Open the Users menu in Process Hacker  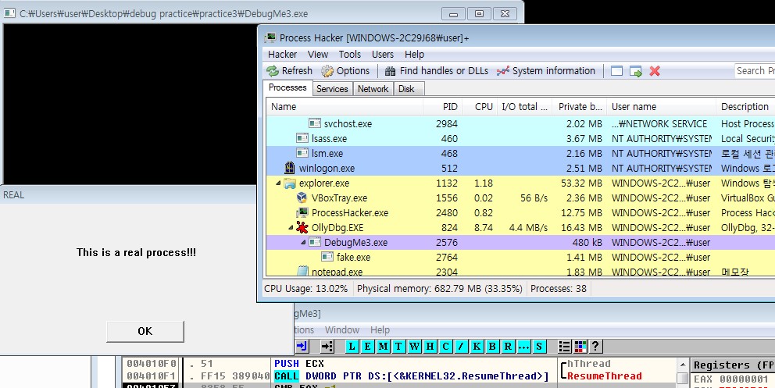[383, 55]
